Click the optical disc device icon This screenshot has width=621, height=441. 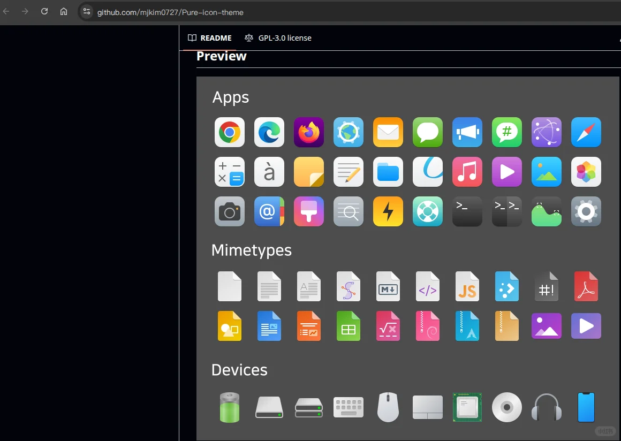(x=507, y=407)
